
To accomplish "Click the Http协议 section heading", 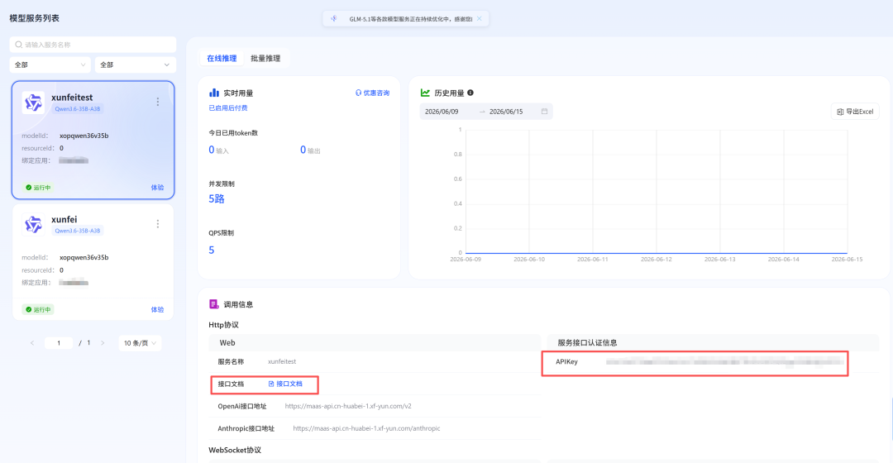I will (x=224, y=325).
